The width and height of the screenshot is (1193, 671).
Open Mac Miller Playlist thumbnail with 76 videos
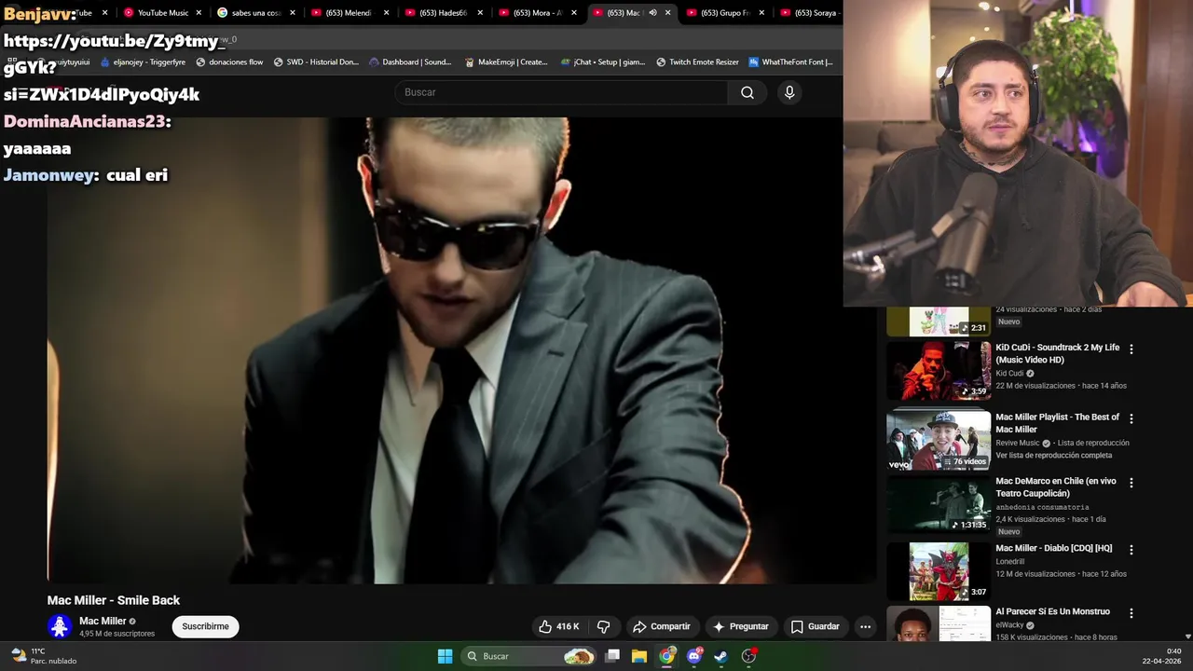[x=939, y=440]
